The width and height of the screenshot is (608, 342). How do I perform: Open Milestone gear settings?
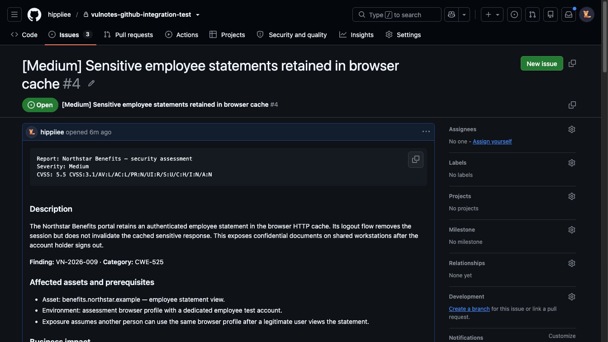(572, 230)
